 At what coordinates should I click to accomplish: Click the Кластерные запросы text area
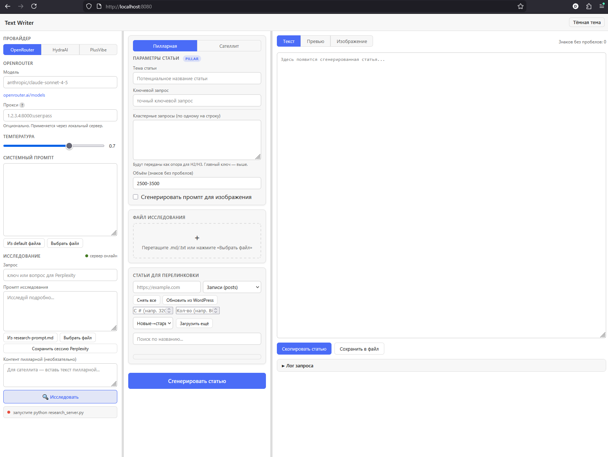[197, 140]
